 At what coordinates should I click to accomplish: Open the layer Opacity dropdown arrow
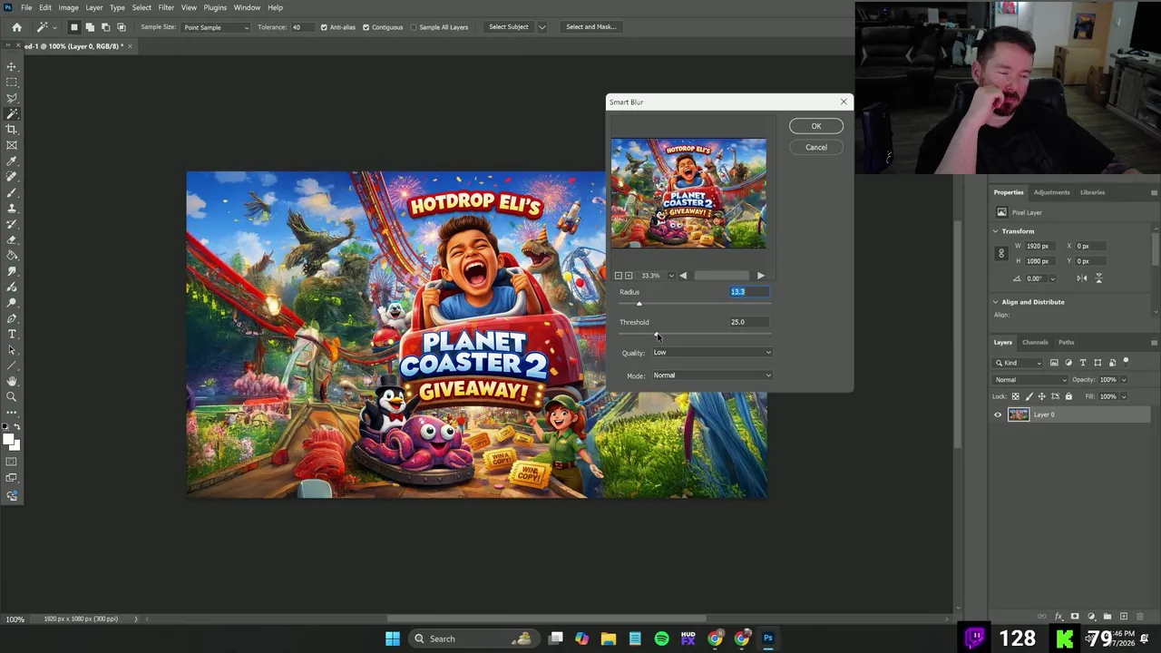1123,380
